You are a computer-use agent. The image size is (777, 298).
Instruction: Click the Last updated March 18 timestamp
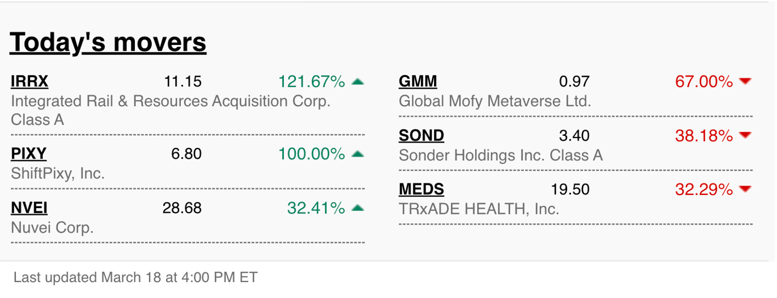pos(135,278)
